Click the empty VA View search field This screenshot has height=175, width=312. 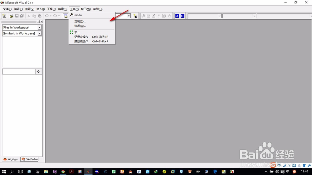point(19,72)
